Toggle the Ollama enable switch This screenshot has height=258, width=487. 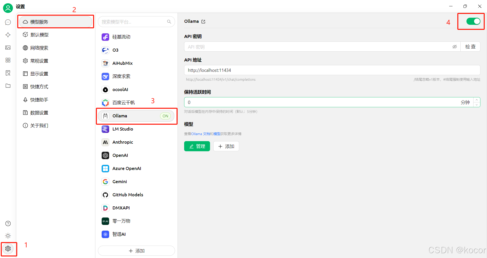(473, 21)
